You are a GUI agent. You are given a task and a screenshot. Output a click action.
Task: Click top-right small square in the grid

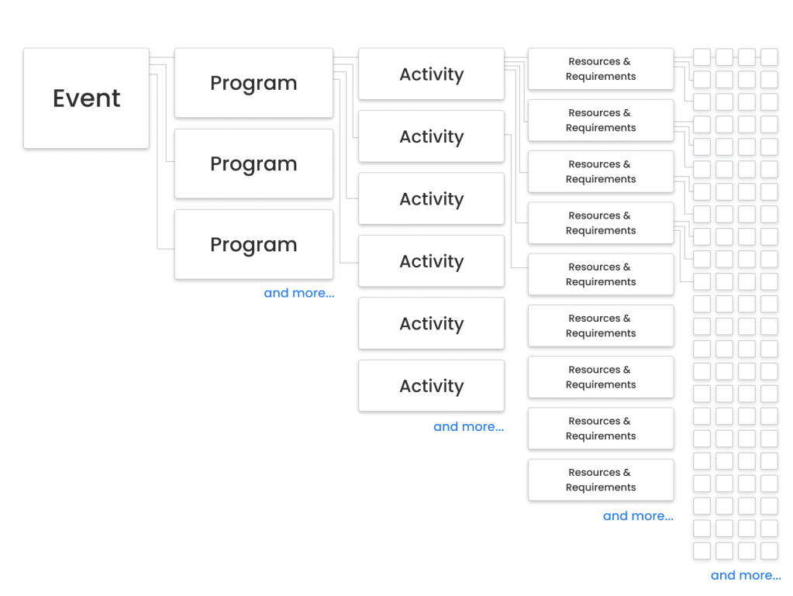click(769, 57)
